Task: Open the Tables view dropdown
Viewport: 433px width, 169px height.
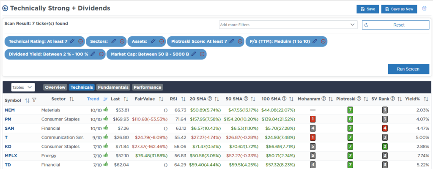Action: pyautogui.click(x=23, y=87)
